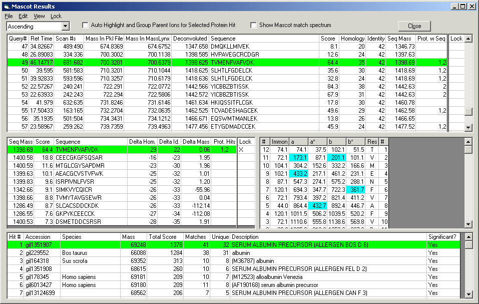Select protein hit gi|13124699
Viewport: 479px width, 304px height.
coord(234,292)
